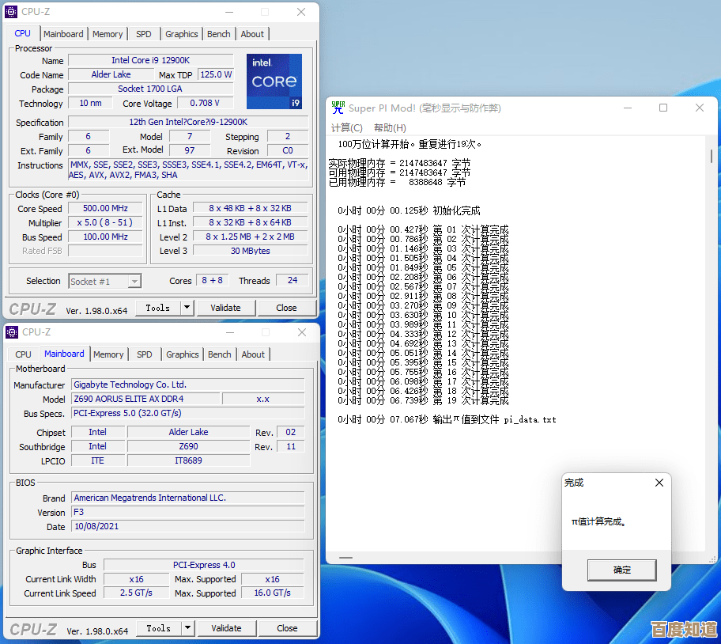Confirm the dialog with 确定 button
The image size is (721, 644).
[622, 570]
